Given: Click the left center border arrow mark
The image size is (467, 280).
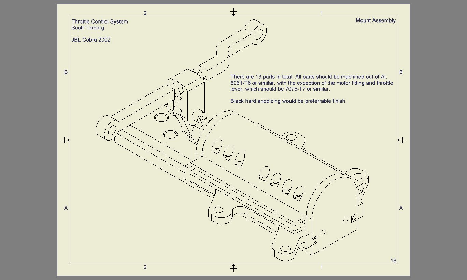Looking at the screenshot, I should 65,140.
